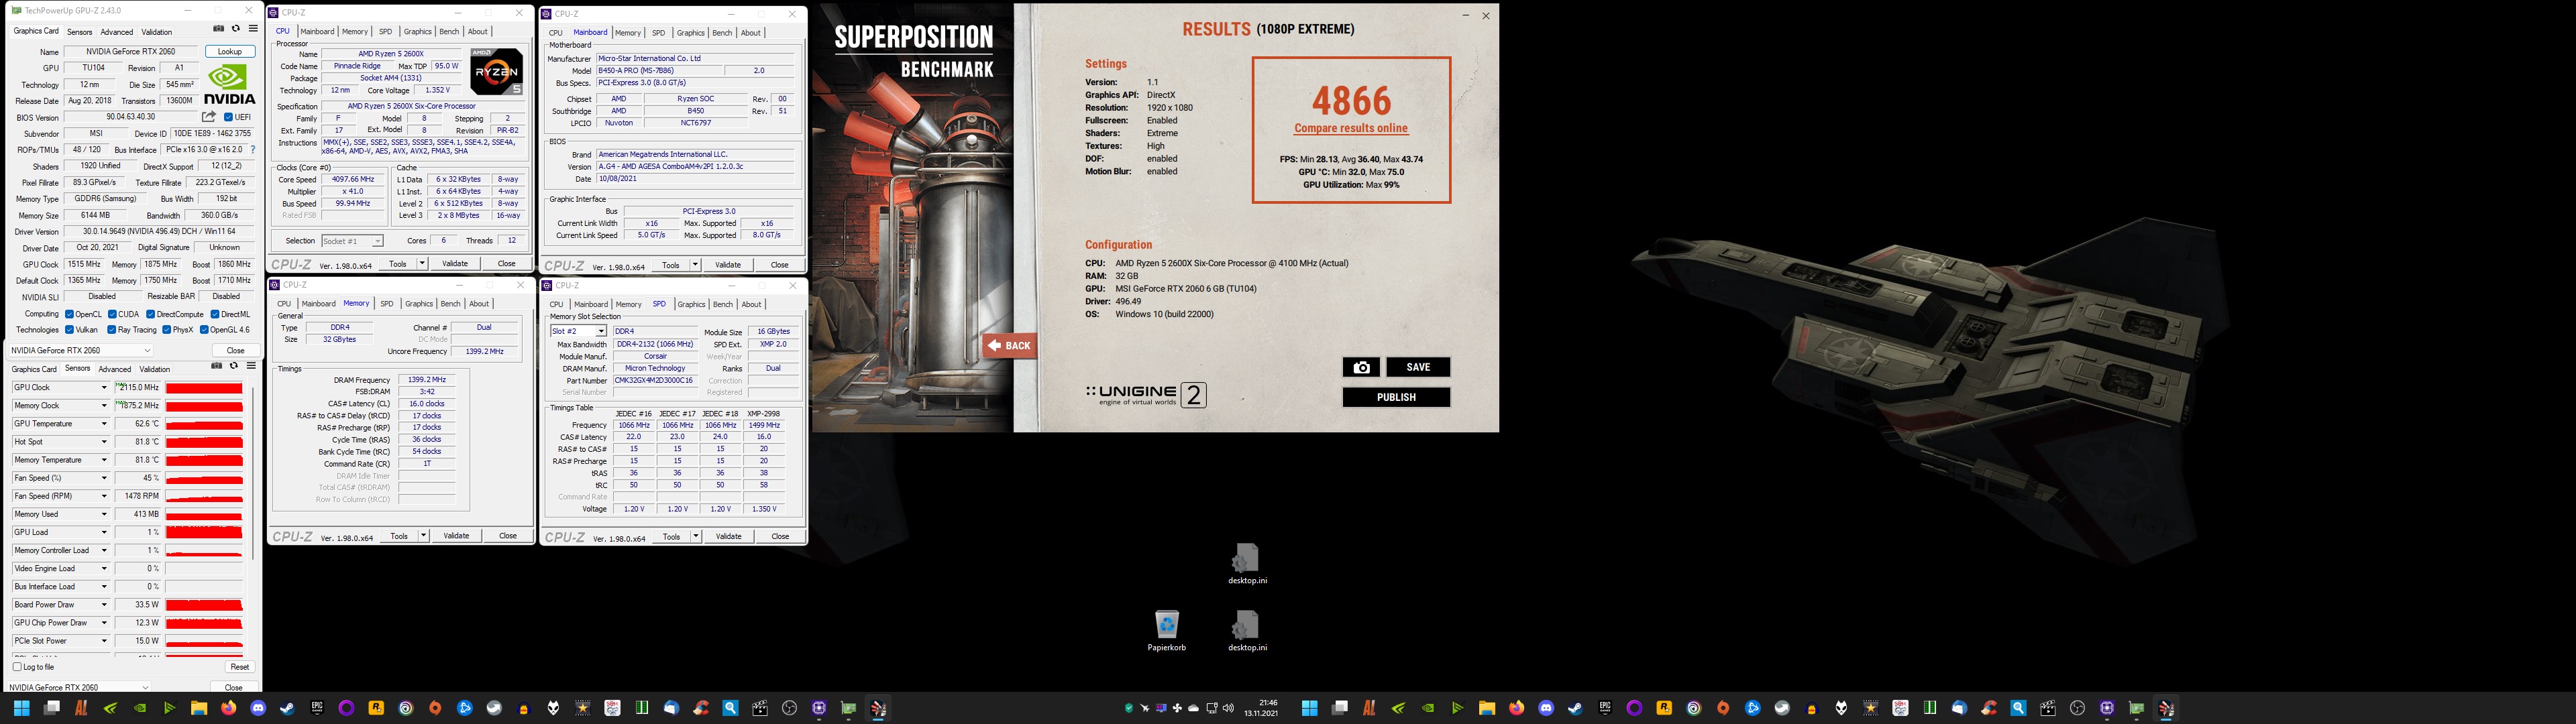Open the GPU Temperature sensor dropdown arrow
2576x724 pixels.
[x=103, y=424]
